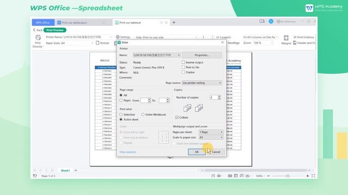Click zoom out minus icon
Viewport: 348px width, 195px height.
coord(268,175)
